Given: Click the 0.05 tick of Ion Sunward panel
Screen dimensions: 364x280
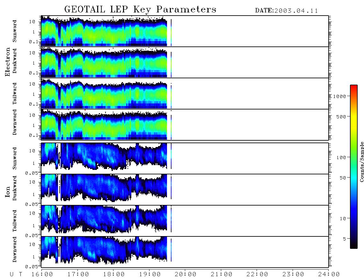Looking at the screenshot, I should pos(32,173).
